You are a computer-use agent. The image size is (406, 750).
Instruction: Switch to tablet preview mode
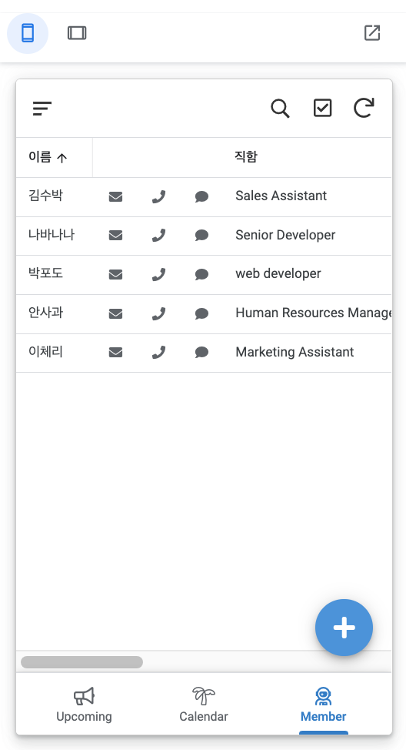pos(77,33)
